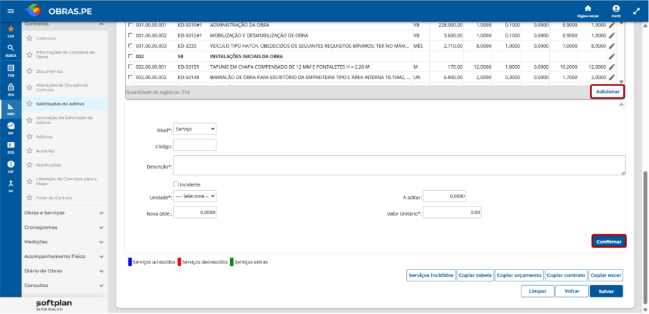The width and height of the screenshot is (649, 314).
Task: Open Apostilas menu item
Action: pyautogui.click(x=45, y=151)
